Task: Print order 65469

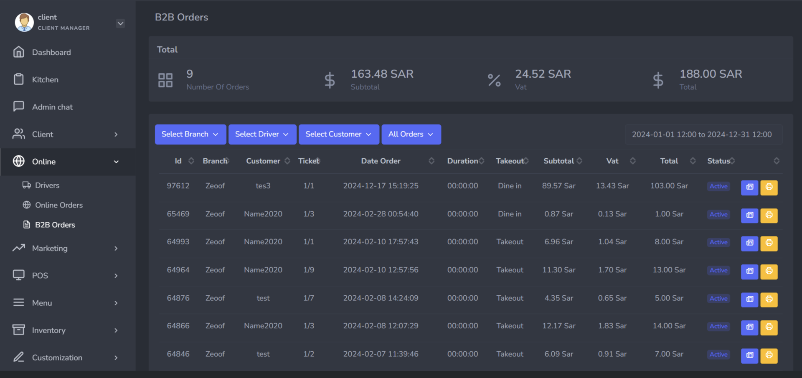Action: [769, 216]
